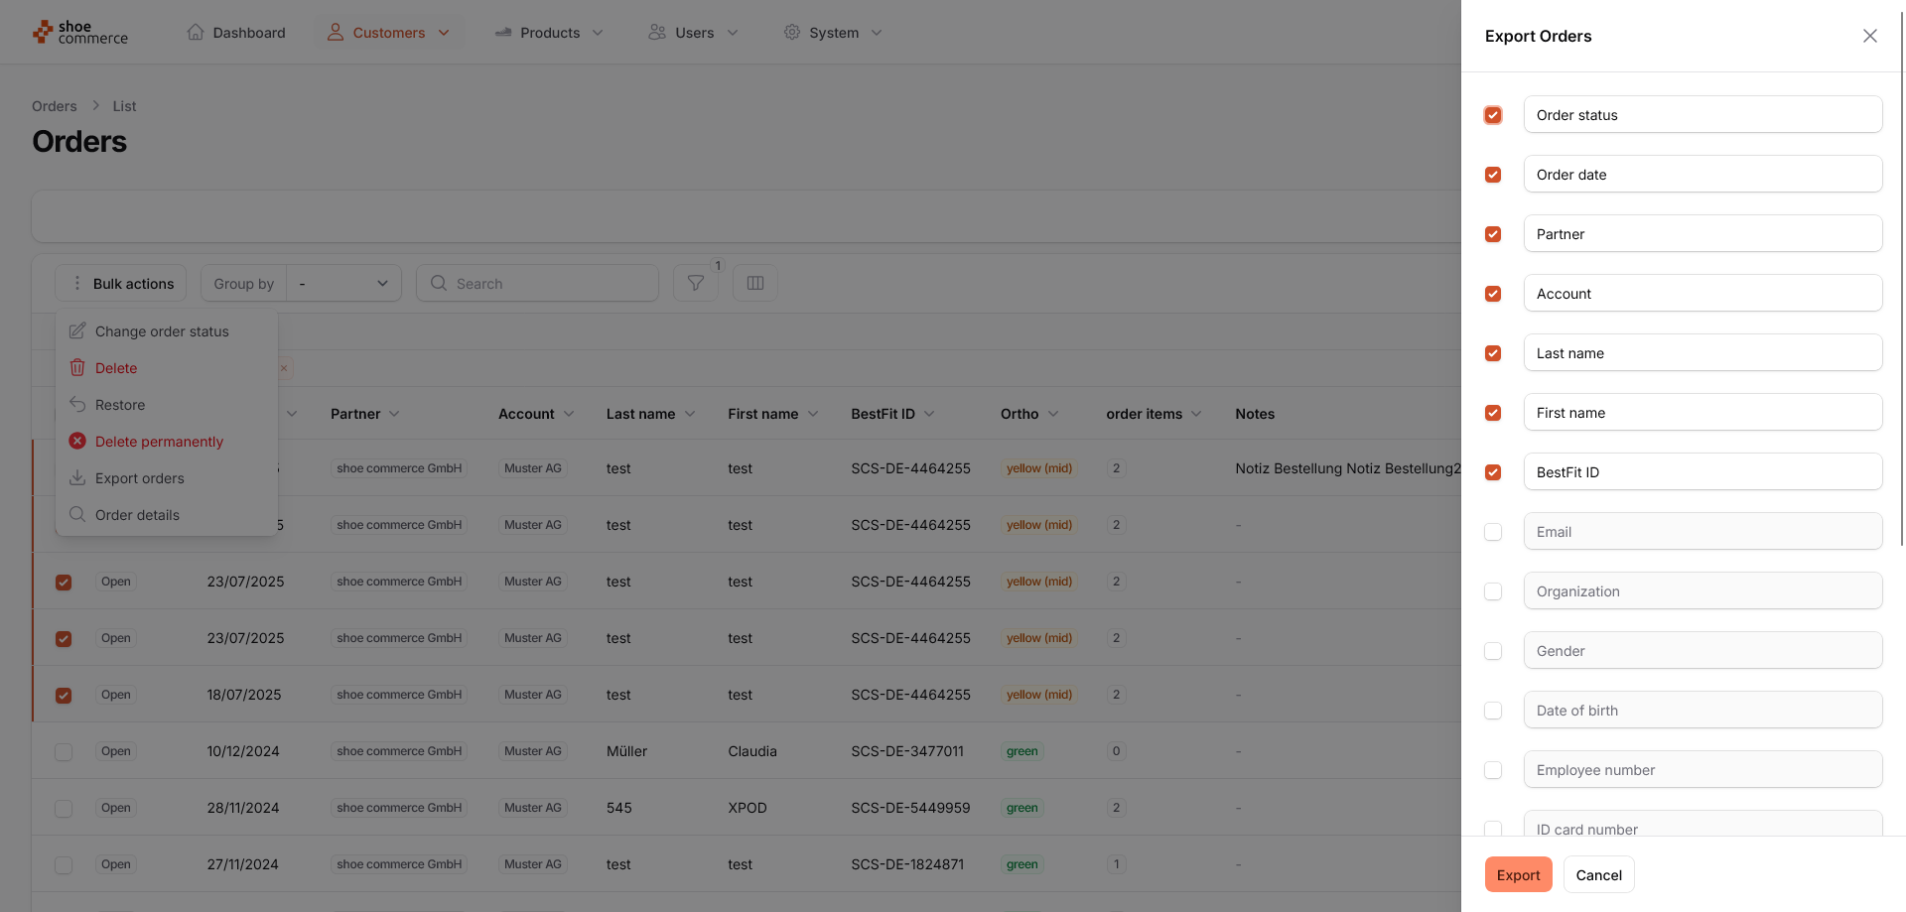Open the Group by dropdown
The width and height of the screenshot is (1906, 912).
(x=343, y=284)
